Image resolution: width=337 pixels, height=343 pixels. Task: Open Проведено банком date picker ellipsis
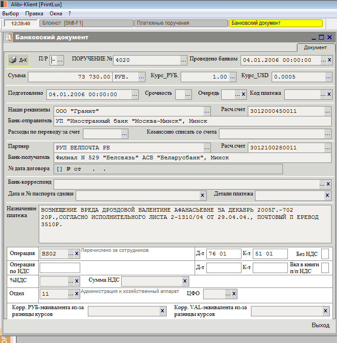323,60
